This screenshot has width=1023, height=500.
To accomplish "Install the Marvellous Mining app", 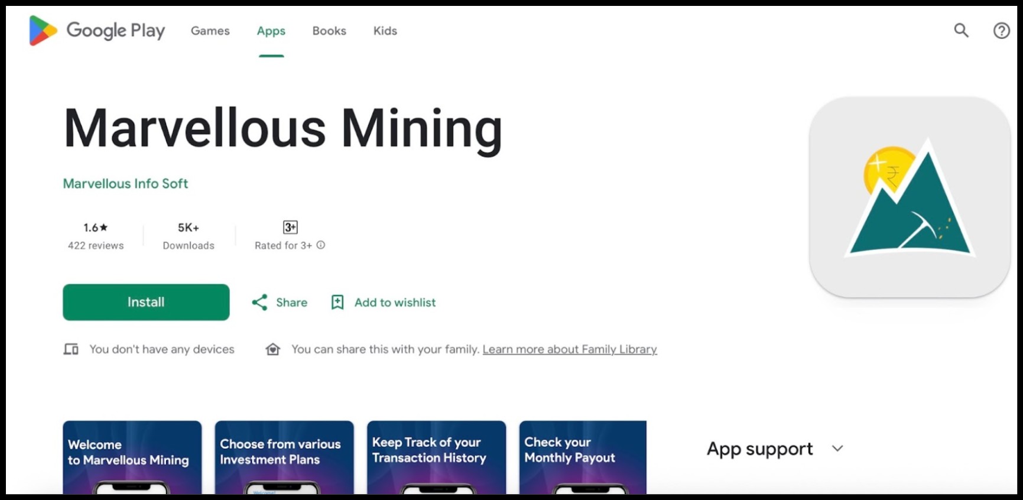I will pos(146,302).
